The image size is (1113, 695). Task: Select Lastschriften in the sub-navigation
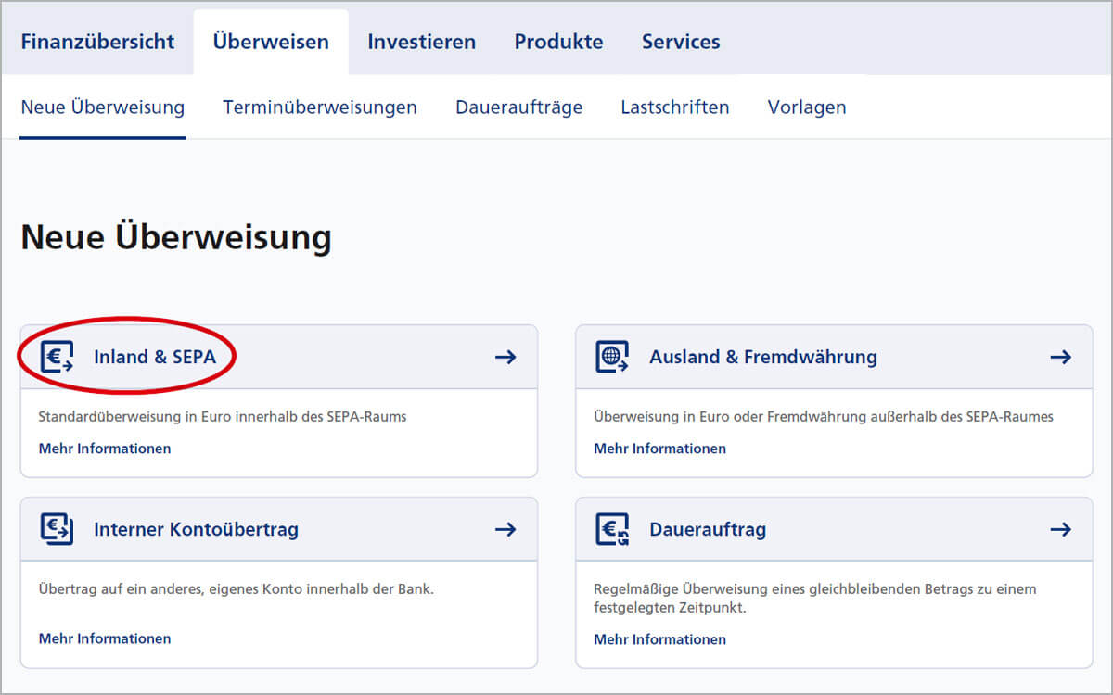[675, 107]
